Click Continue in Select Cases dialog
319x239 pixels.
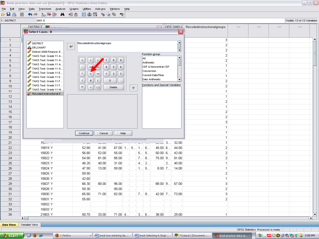[x=84, y=133]
